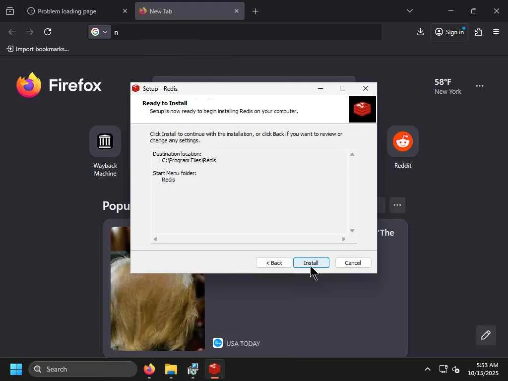Minimize the Redis setup window
This screenshot has width=508, height=381.
coord(320,88)
